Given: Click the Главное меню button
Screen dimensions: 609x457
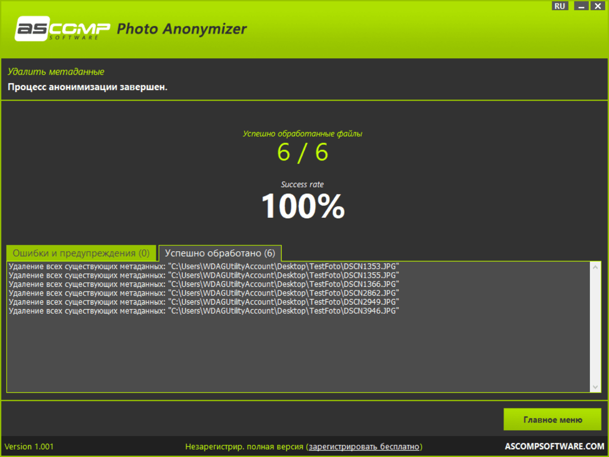Looking at the screenshot, I should (552, 420).
